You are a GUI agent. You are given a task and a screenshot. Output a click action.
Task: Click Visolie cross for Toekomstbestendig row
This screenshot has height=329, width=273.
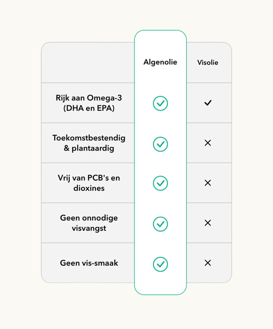[208, 143]
